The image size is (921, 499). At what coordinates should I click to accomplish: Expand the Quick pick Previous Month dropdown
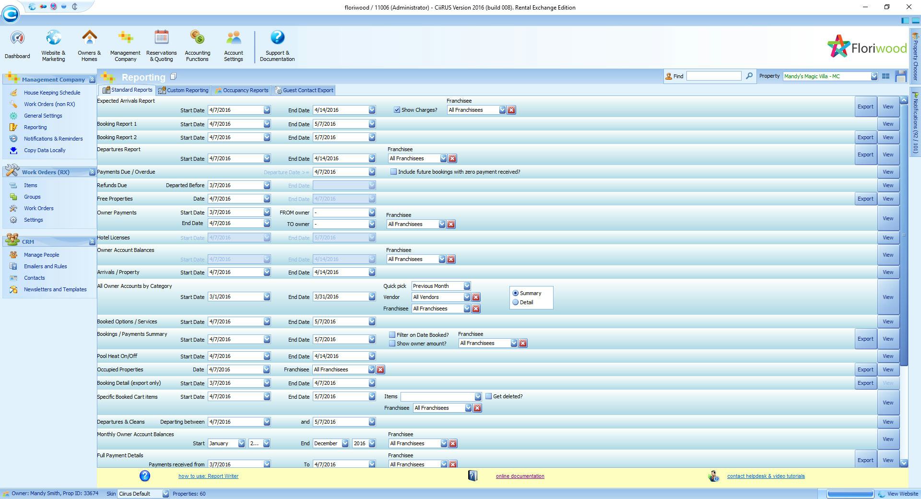(x=466, y=286)
